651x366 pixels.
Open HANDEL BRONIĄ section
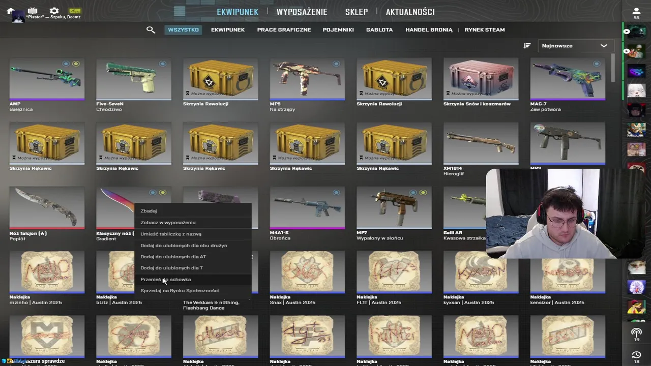(429, 30)
